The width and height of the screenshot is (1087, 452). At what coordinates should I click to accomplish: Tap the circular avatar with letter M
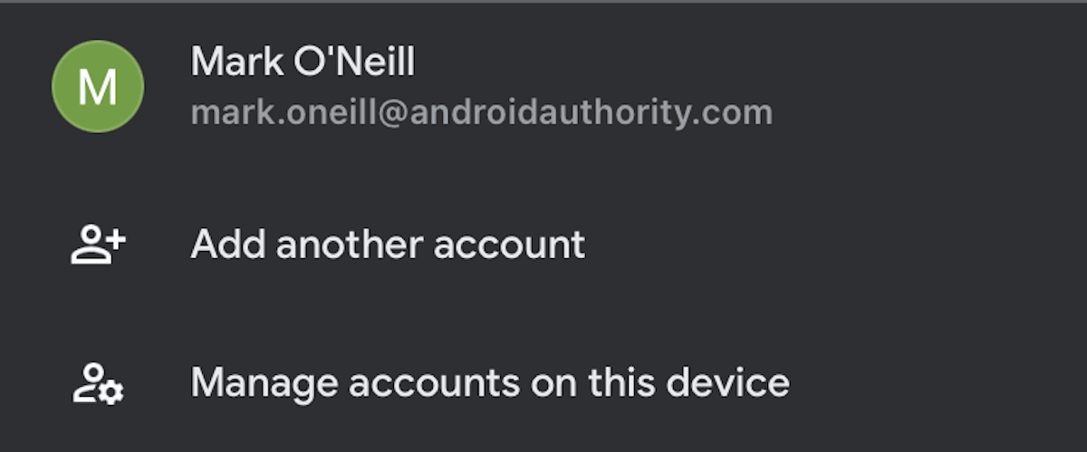98,87
